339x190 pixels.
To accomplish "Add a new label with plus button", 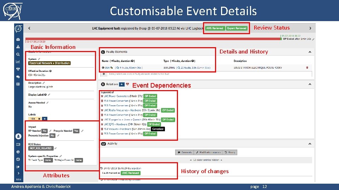I will (44, 119).
